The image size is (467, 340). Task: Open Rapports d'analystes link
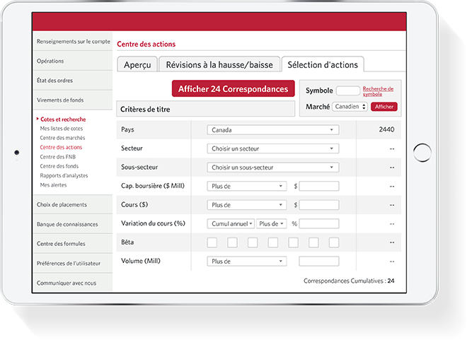pyautogui.click(x=64, y=175)
